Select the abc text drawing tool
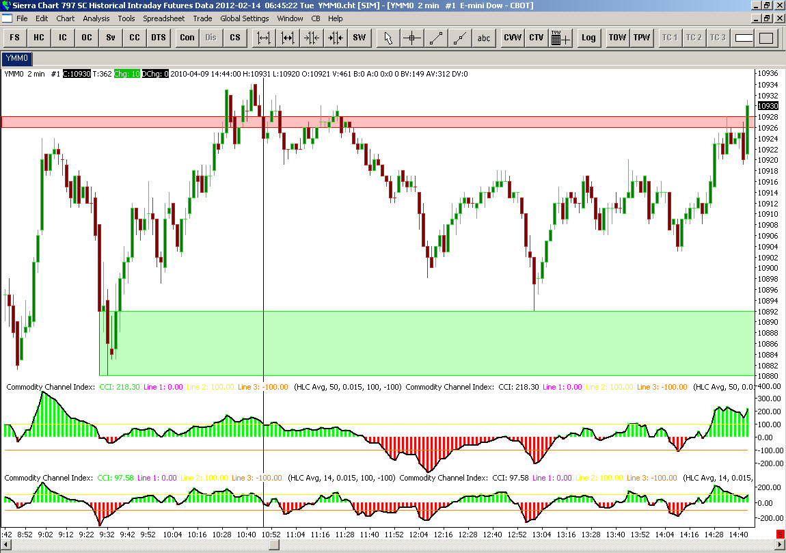Image resolution: width=786 pixels, height=553 pixels. tap(484, 38)
